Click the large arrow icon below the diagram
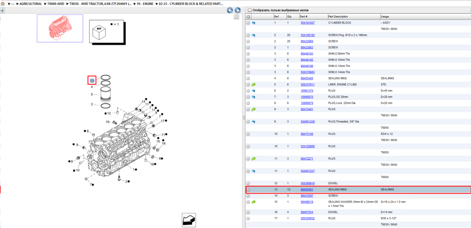Image resolution: width=471 pixels, height=228 pixels. tap(189, 220)
